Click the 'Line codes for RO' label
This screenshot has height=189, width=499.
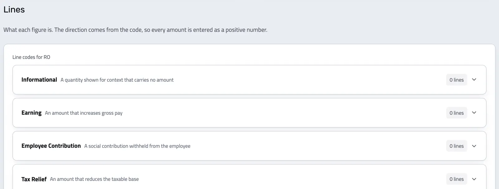31,57
